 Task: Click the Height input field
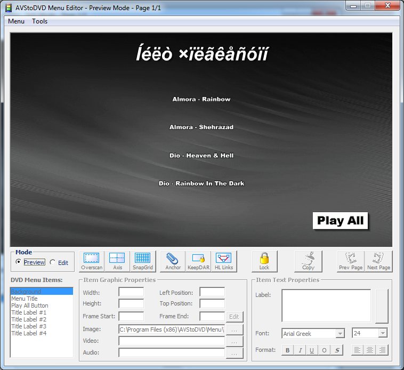pyautogui.click(x=131, y=303)
